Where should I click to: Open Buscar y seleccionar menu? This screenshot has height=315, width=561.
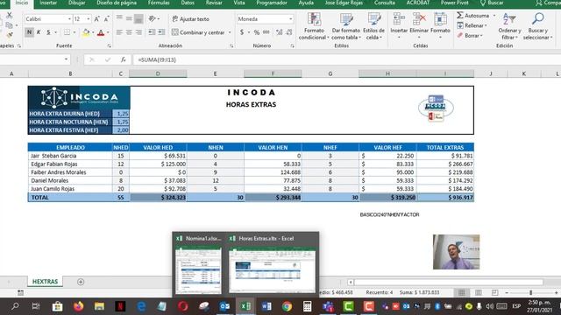(x=537, y=26)
